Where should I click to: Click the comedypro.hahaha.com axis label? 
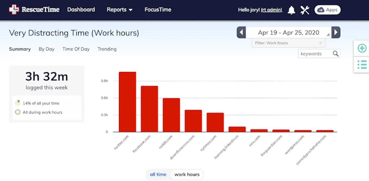pyautogui.click(x=311, y=150)
